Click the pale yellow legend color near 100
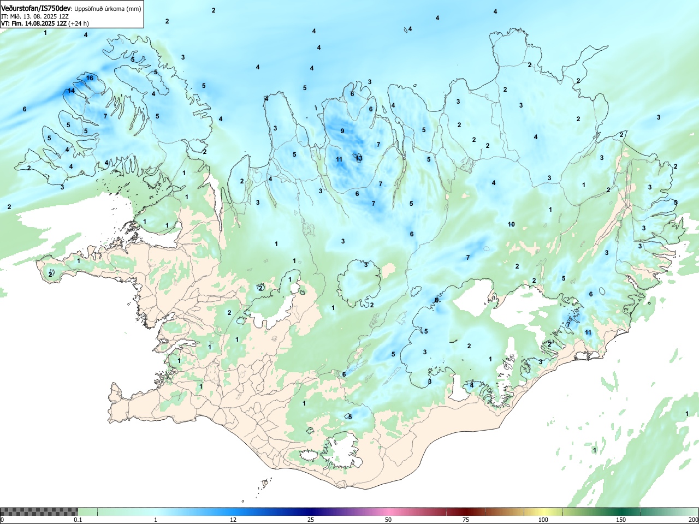The image size is (699, 524). click(543, 511)
